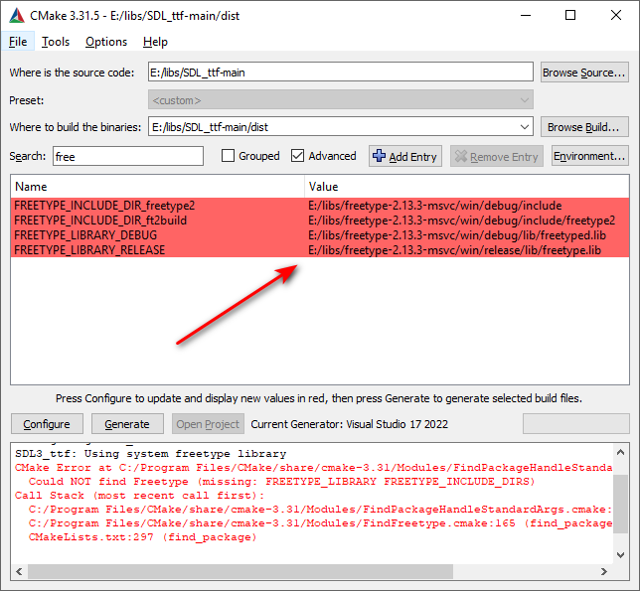The width and height of the screenshot is (640, 591).
Task: Click the horizontal scroll right arrow
Action: (604, 571)
